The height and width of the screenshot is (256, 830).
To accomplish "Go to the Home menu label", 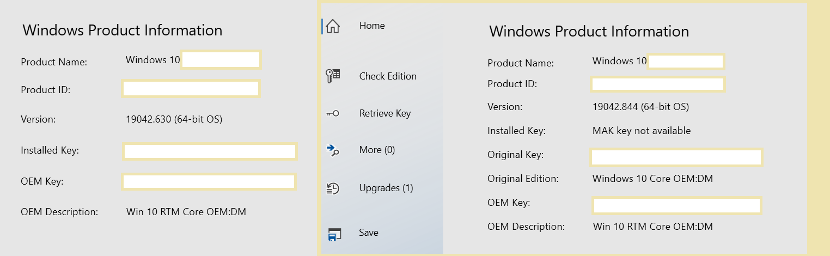I will pos(372,26).
